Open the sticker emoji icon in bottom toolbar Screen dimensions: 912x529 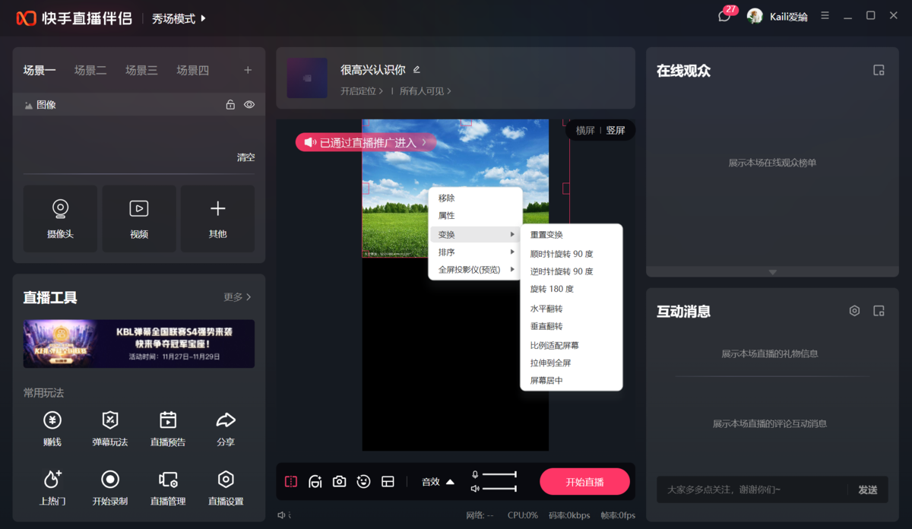pos(363,481)
